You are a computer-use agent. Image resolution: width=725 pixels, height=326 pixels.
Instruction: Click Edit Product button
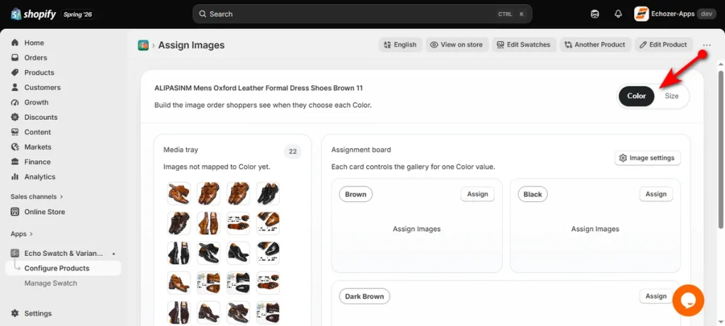(x=663, y=45)
